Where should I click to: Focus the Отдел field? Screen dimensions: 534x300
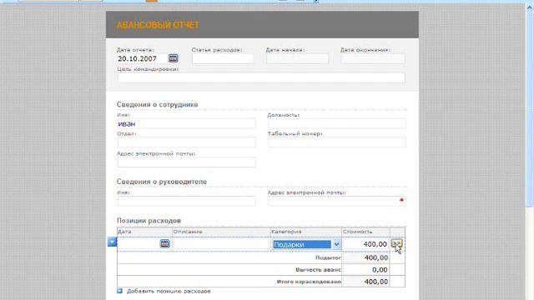(x=187, y=142)
